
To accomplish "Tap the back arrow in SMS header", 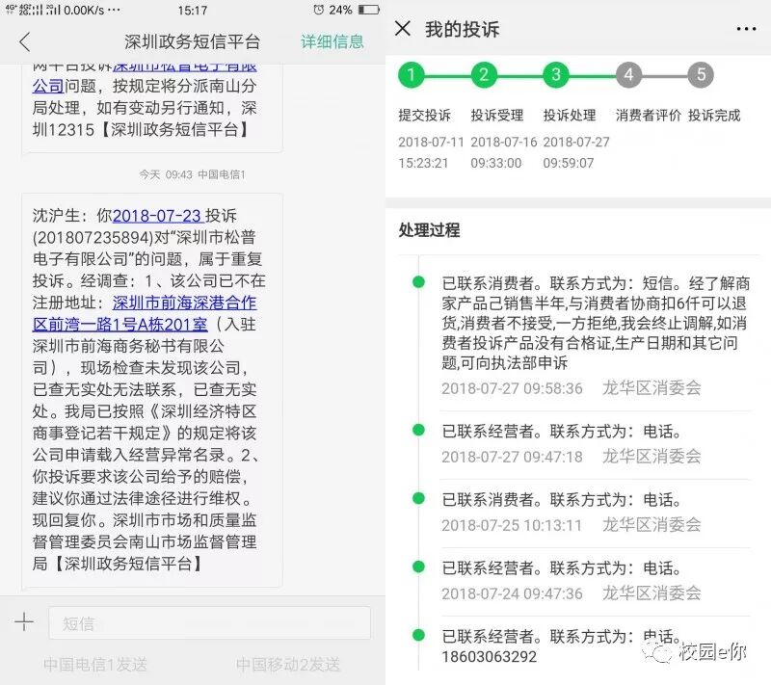I will (25, 42).
